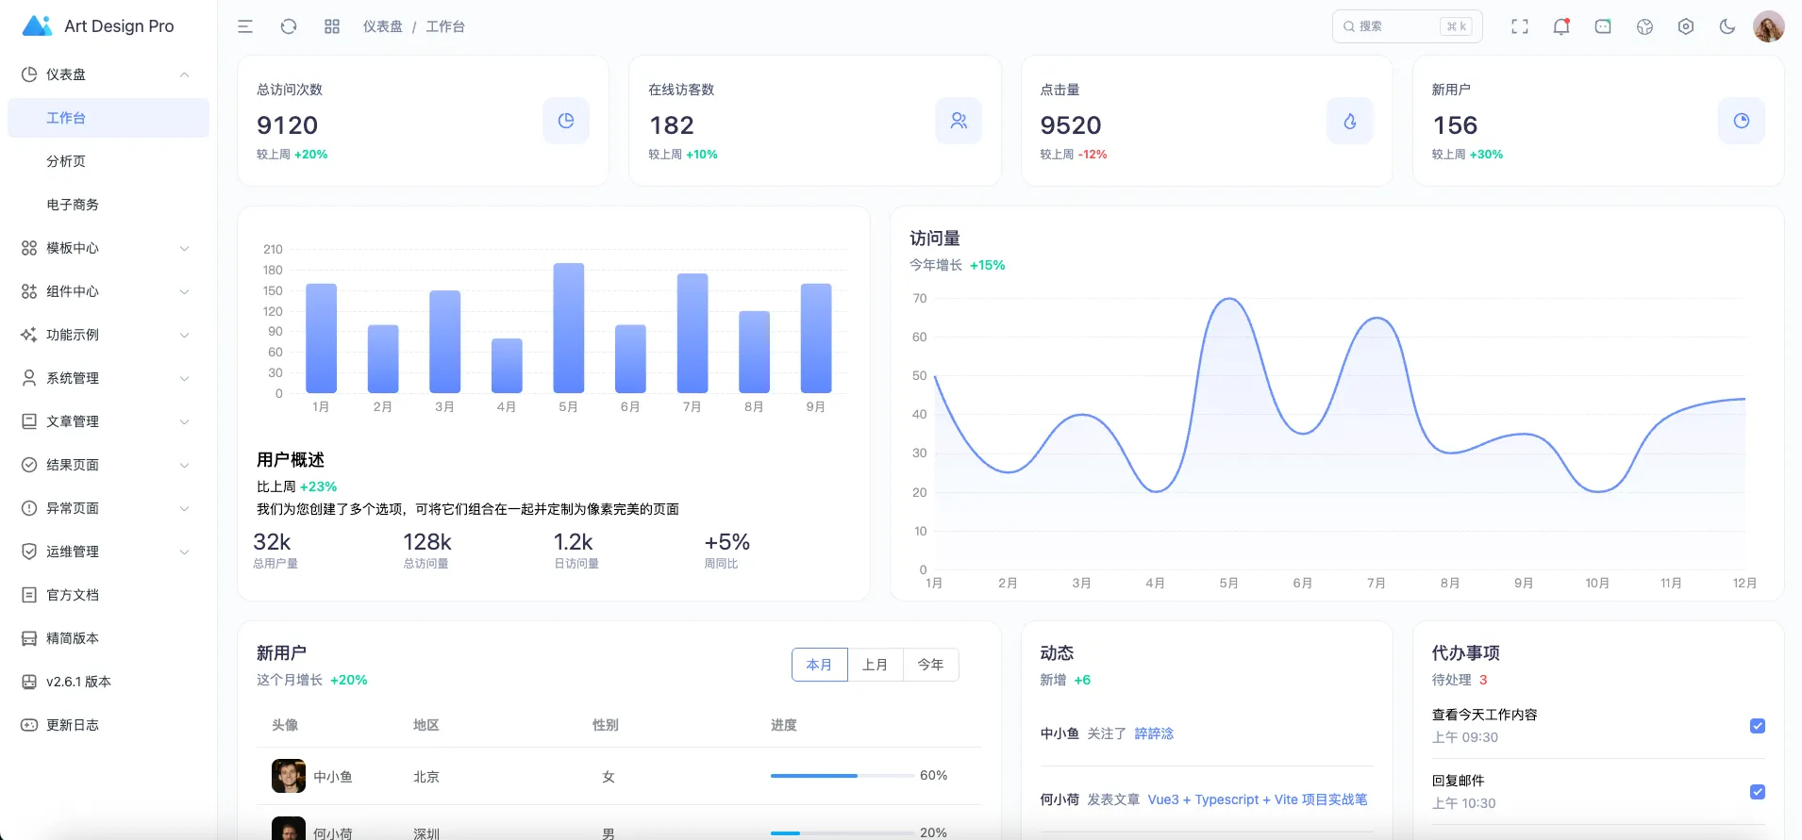Click the 系统管理 user icon
Screen dimensions: 1802x840
point(29,378)
